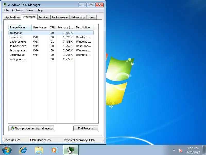Select the csrss.exe process row

click(51, 33)
